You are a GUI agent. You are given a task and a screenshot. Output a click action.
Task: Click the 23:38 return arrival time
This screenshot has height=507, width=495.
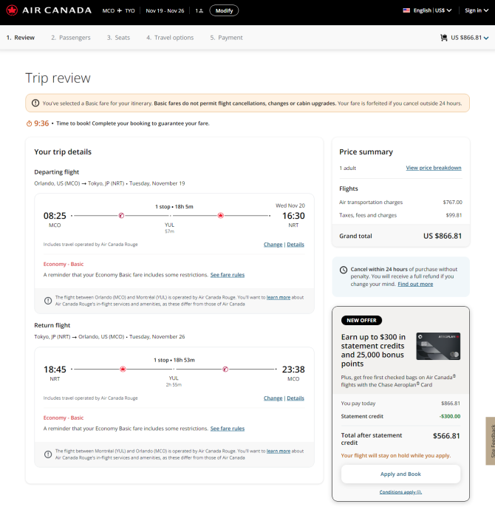coord(293,370)
